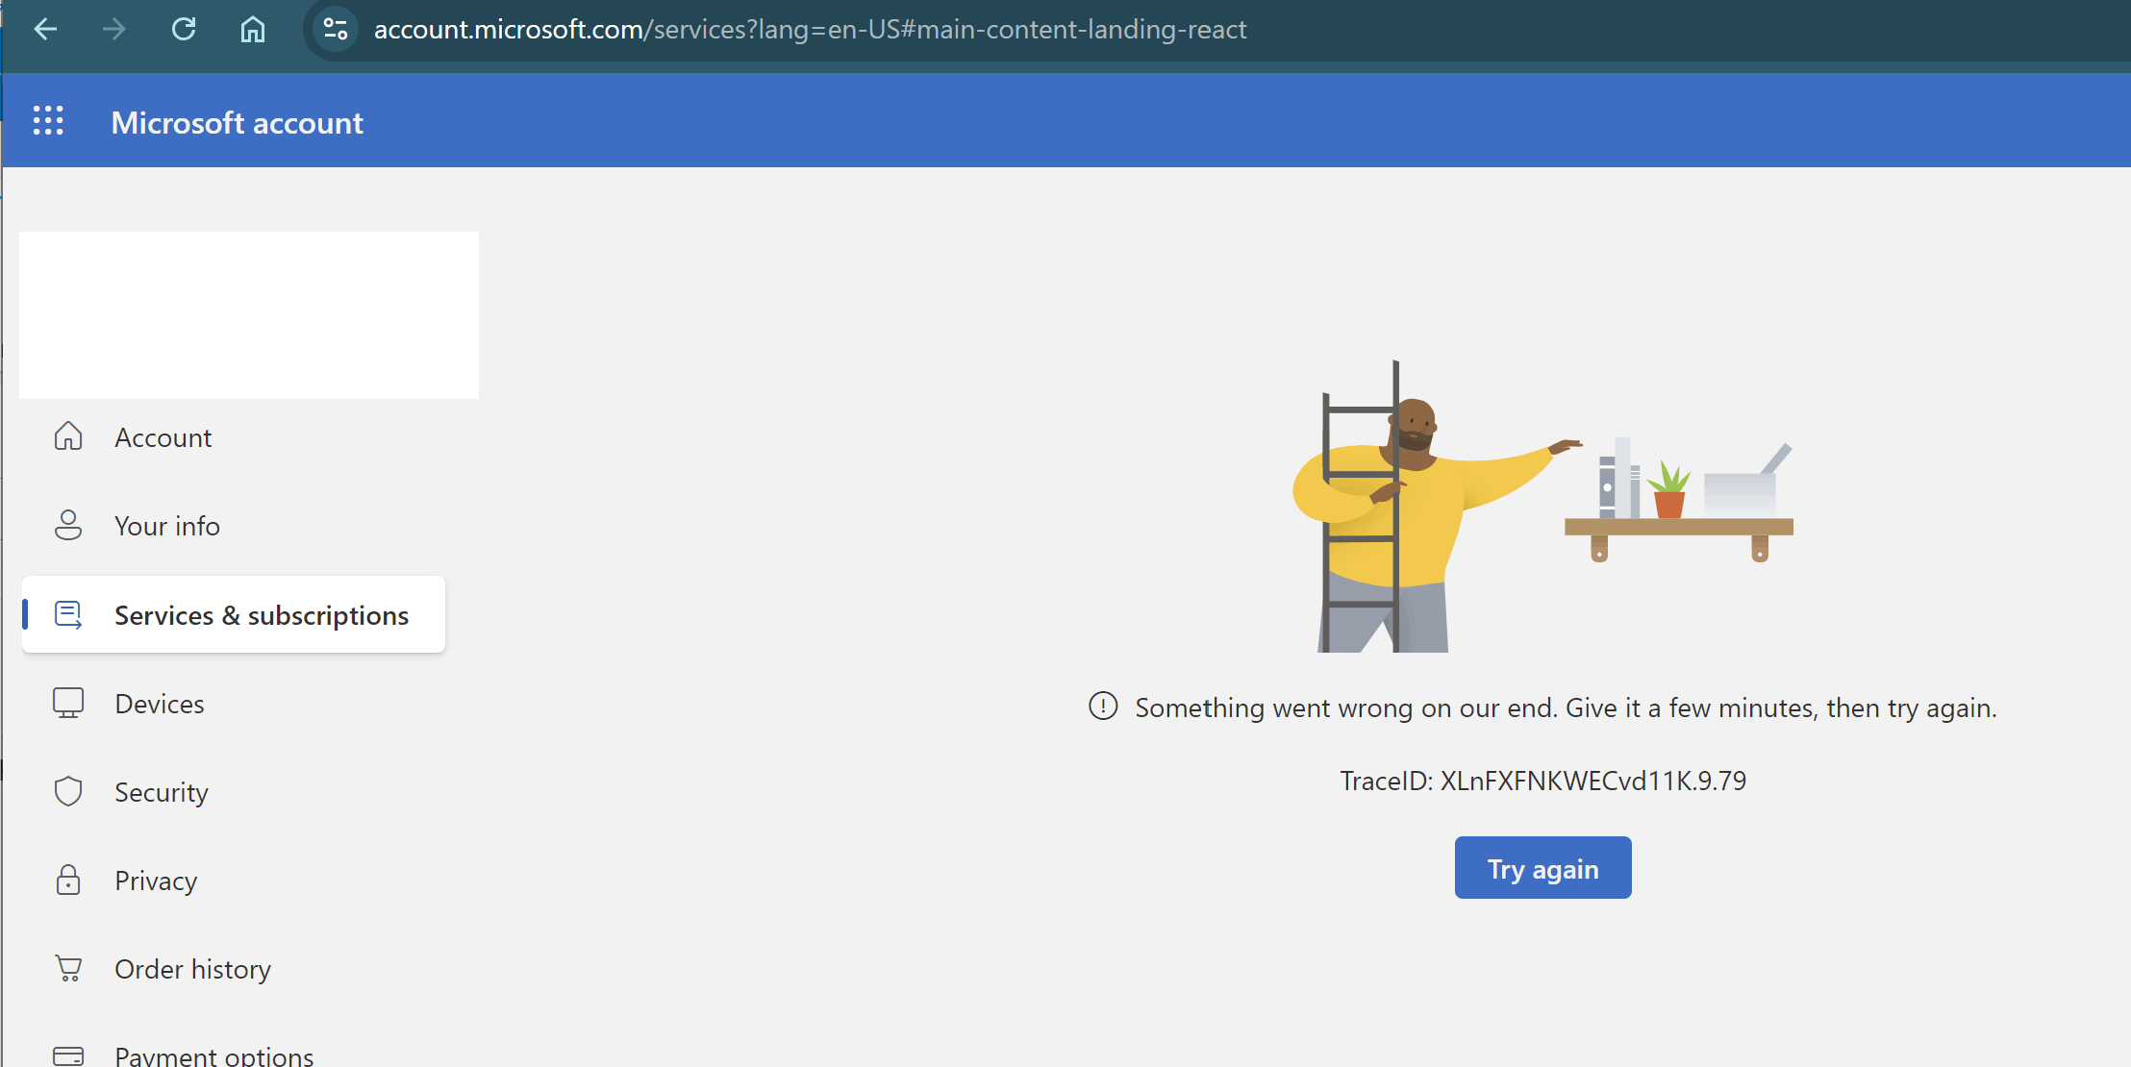This screenshot has width=2131, height=1067.
Task: Click the Try again button
Action: [1542, 868]
